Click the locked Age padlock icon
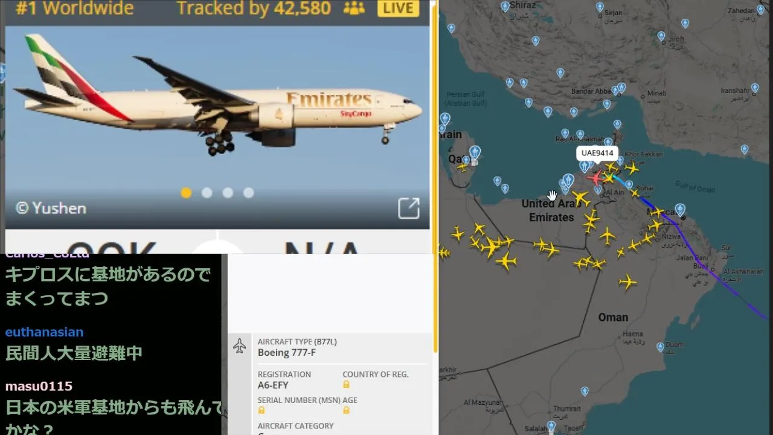 [x=346, y=410]
